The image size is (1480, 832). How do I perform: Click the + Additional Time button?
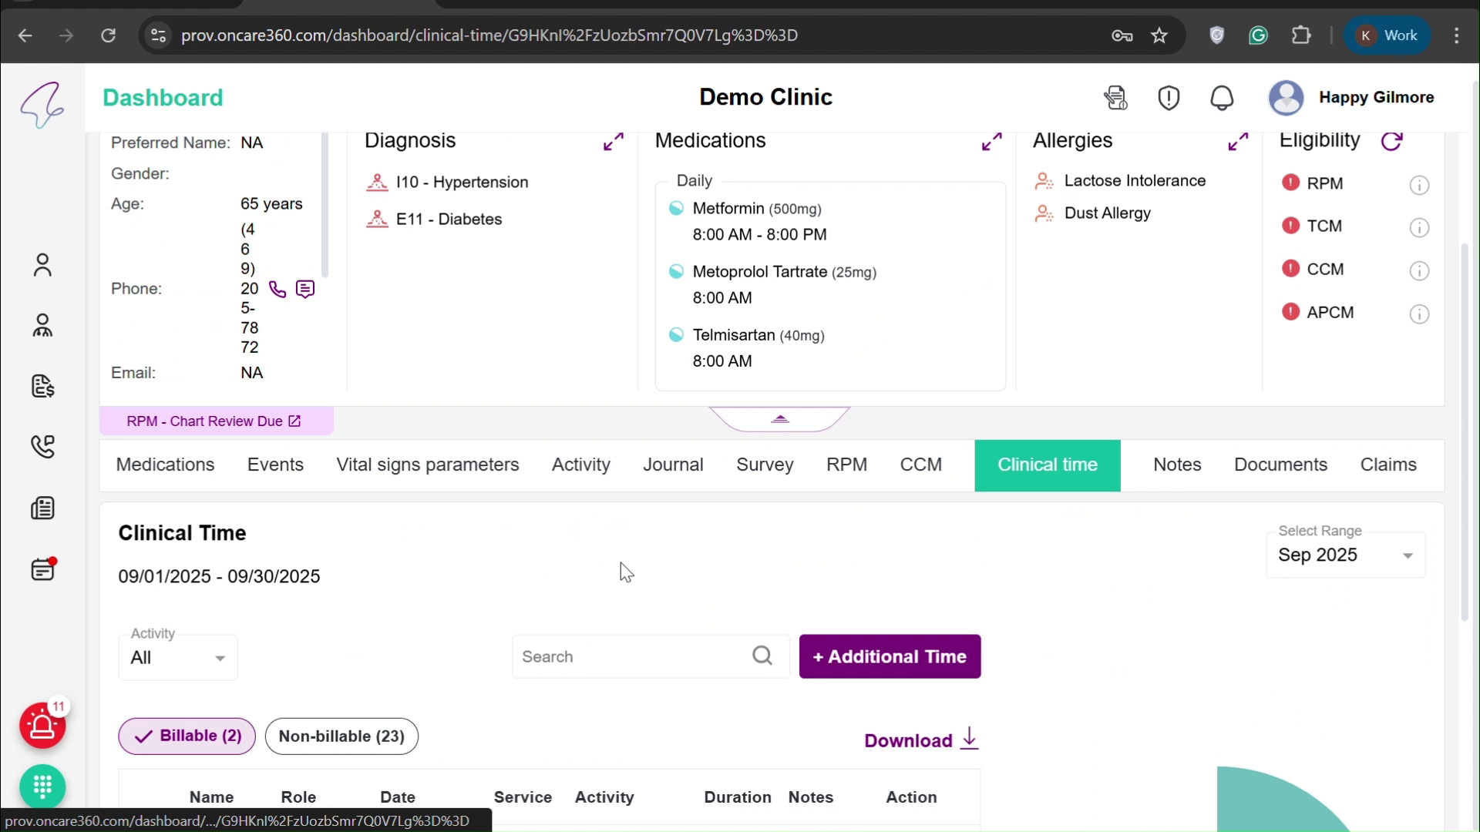[890, 656]
